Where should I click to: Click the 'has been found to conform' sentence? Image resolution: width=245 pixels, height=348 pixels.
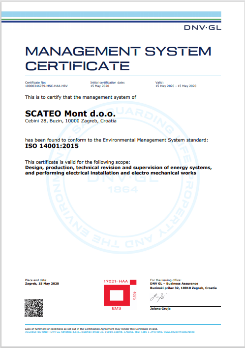117,140
